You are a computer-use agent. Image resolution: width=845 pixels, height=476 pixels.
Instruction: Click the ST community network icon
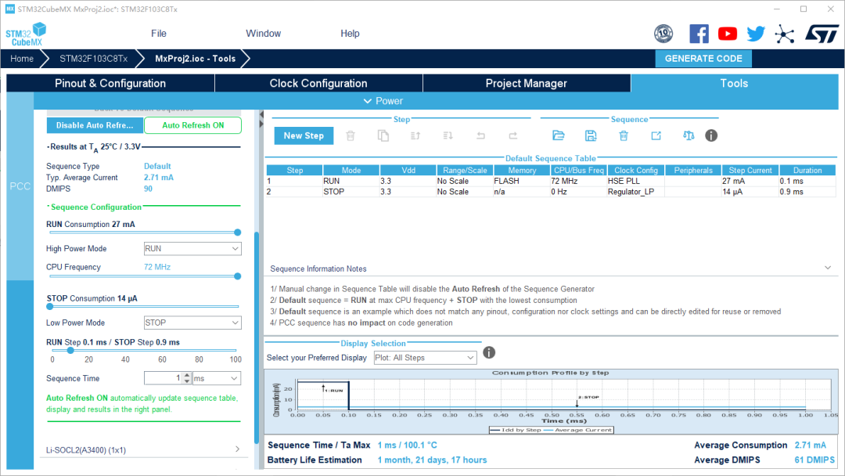[x=785, y=34]
